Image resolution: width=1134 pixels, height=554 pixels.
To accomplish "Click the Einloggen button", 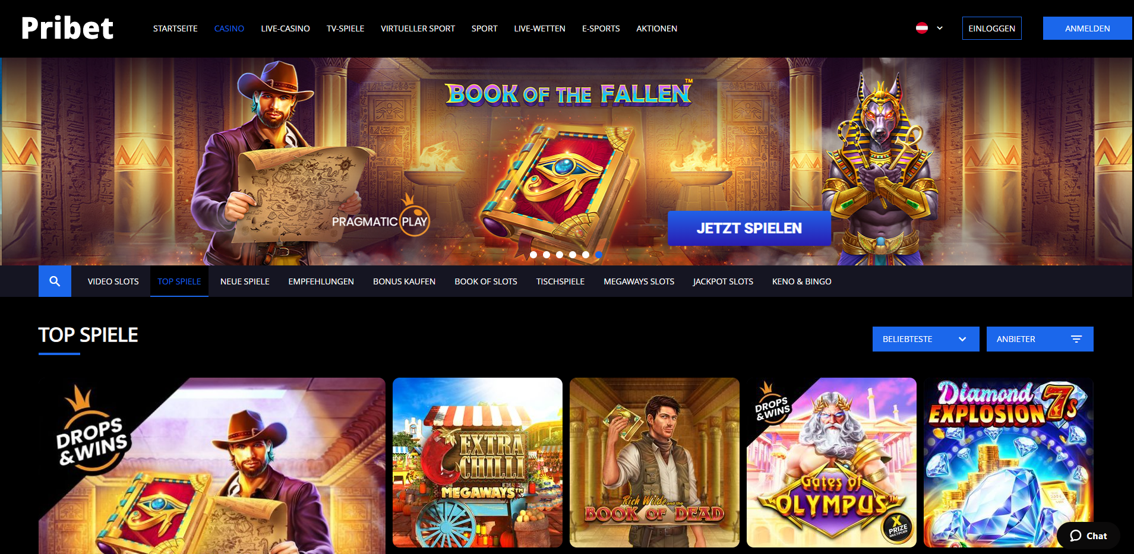I will [x=991, y=29].
